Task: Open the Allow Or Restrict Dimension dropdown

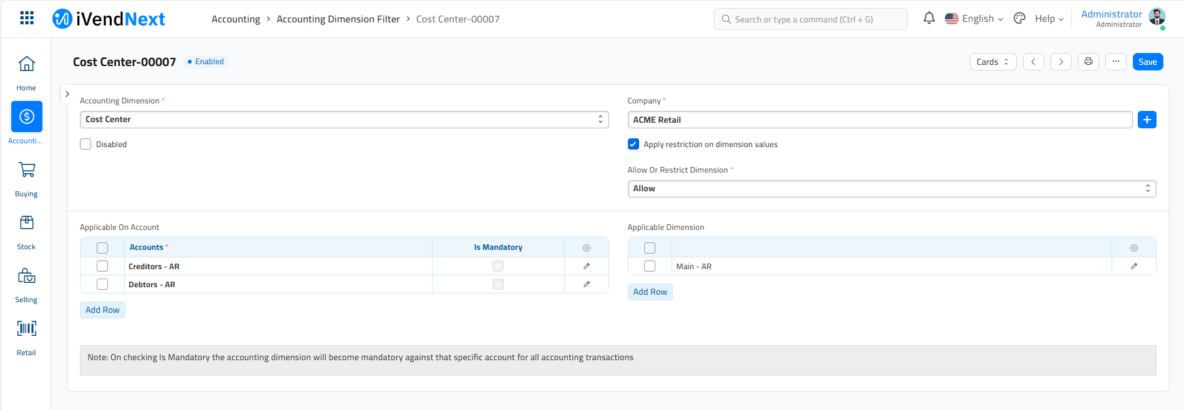Action: [x=891, y=189]
